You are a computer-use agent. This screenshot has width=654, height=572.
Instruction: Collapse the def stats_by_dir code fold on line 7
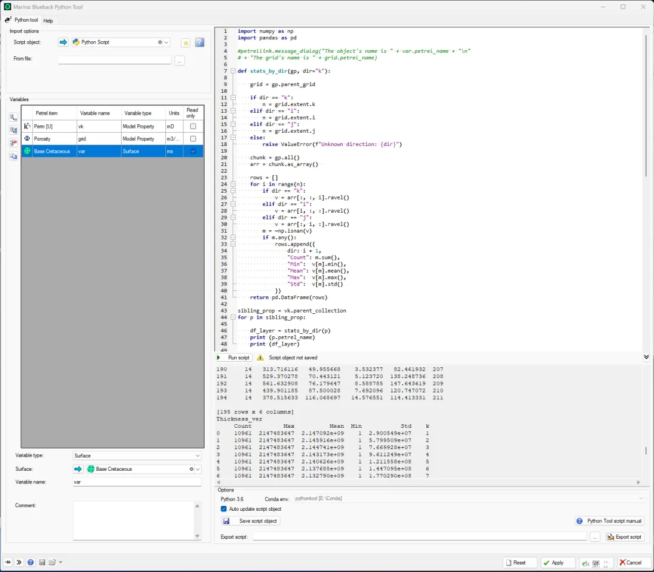click(233, 71)
